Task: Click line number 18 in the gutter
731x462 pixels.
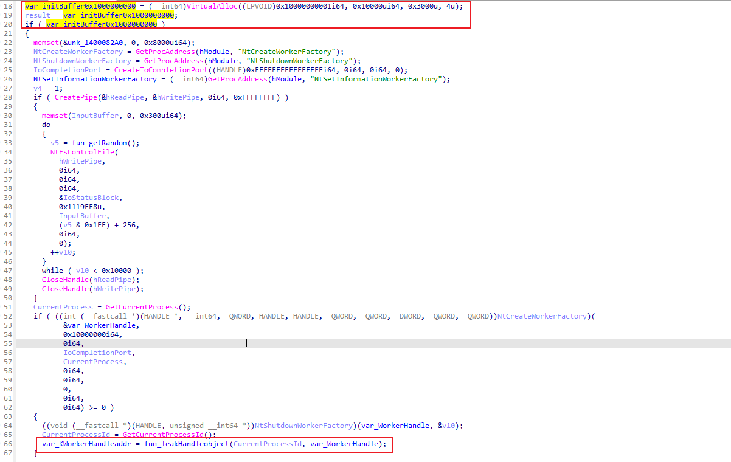Action: pyautogui.click(x=7, y=6)
